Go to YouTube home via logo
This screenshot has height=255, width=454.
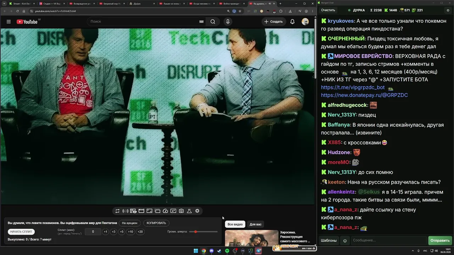(x=27, y=22)
